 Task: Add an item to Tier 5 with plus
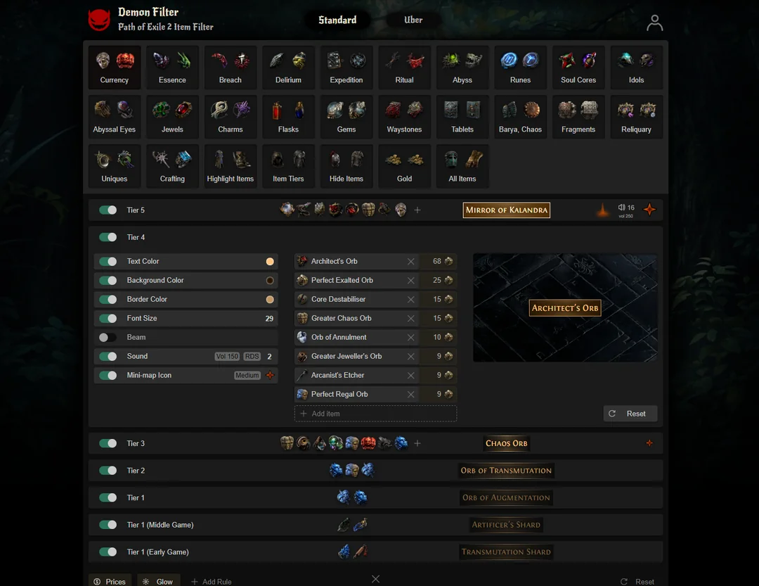pyautogui.click(x=417, y=210)
